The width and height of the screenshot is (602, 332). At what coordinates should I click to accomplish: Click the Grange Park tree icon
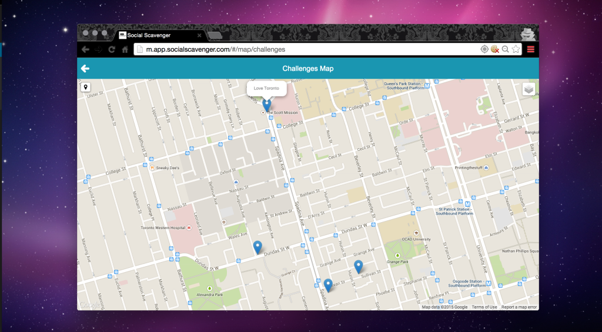(397, 255)
